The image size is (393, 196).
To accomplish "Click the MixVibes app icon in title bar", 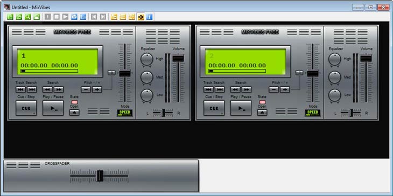I will (7, 7).
